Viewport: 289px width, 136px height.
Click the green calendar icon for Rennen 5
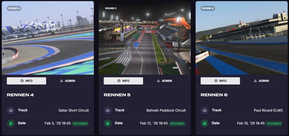coord(108,123)
